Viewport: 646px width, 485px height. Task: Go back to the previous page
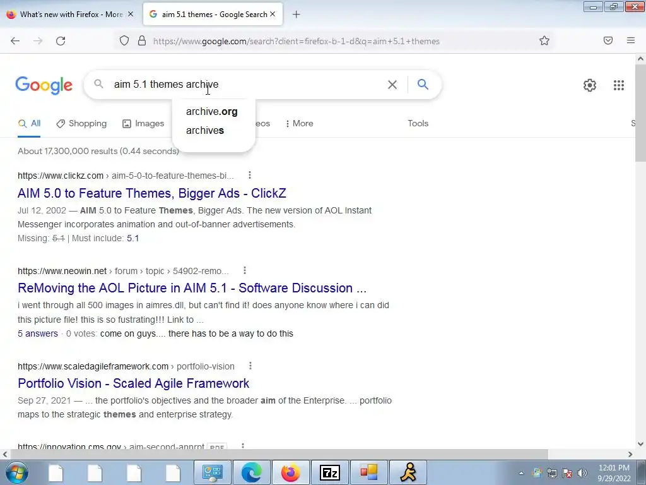[15, 41]
